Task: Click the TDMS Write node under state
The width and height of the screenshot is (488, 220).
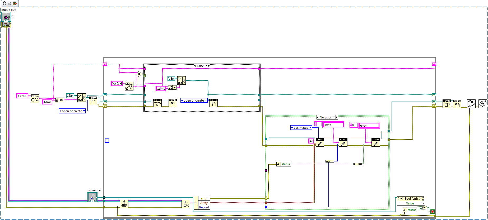Action: [x=343, y=142]
